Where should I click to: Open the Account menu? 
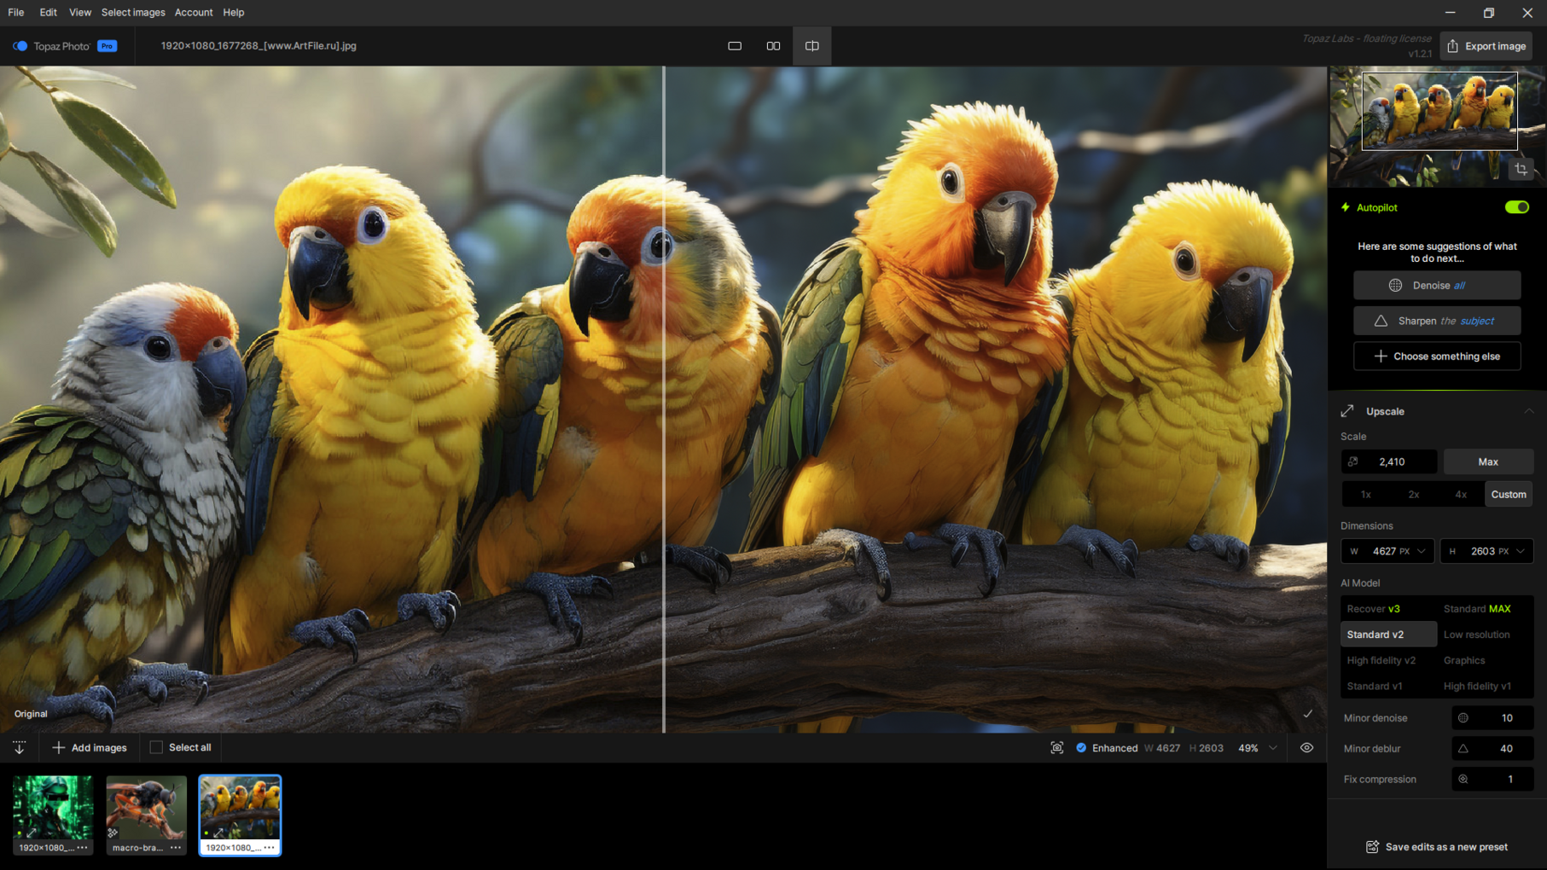tap(194, 13)
